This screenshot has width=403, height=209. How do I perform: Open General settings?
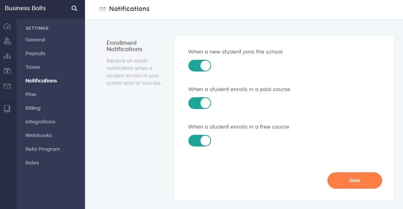coord(35,40)
